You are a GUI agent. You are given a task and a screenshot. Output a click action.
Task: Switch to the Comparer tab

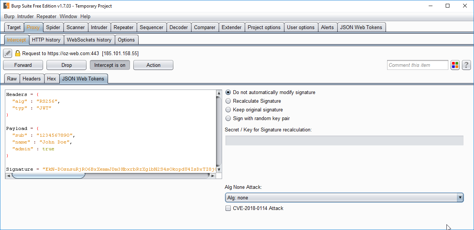[205, 27]
